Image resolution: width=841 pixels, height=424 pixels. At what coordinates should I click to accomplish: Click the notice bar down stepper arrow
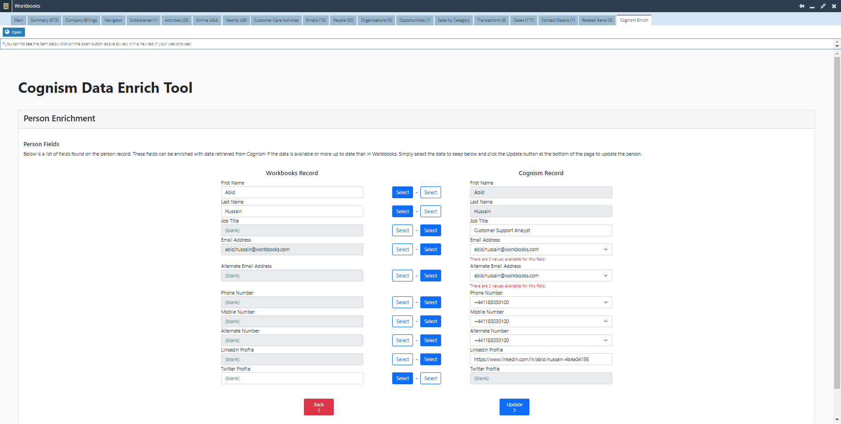pyautogui.click(x=837, y=46)
